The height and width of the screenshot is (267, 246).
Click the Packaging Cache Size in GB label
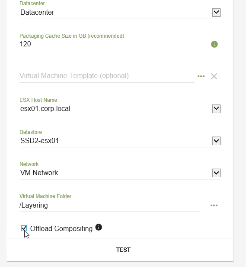(72, 36)
